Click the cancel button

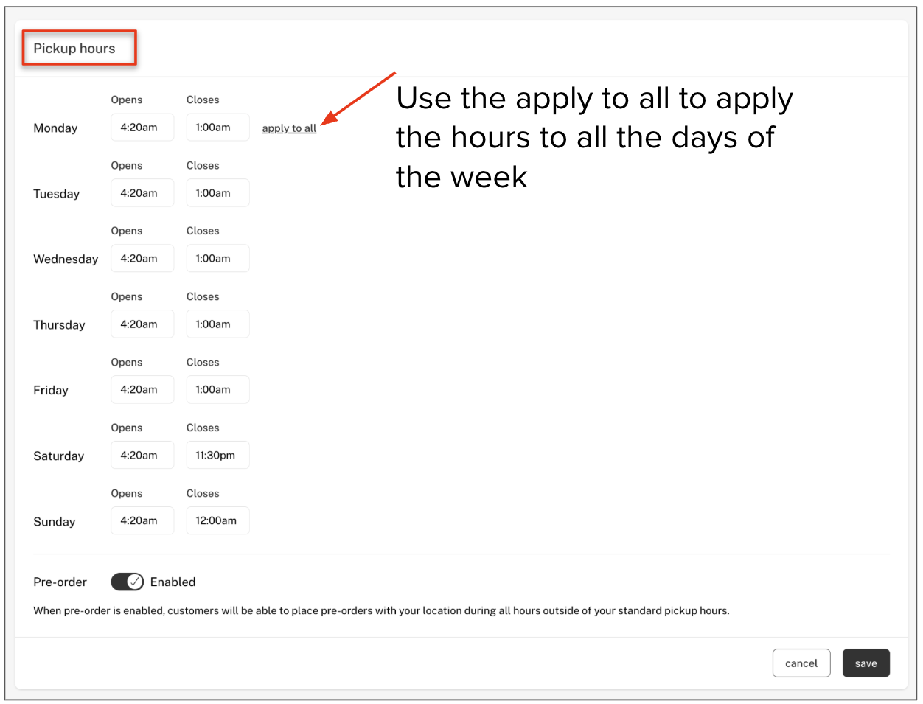[x=801, y=663]
